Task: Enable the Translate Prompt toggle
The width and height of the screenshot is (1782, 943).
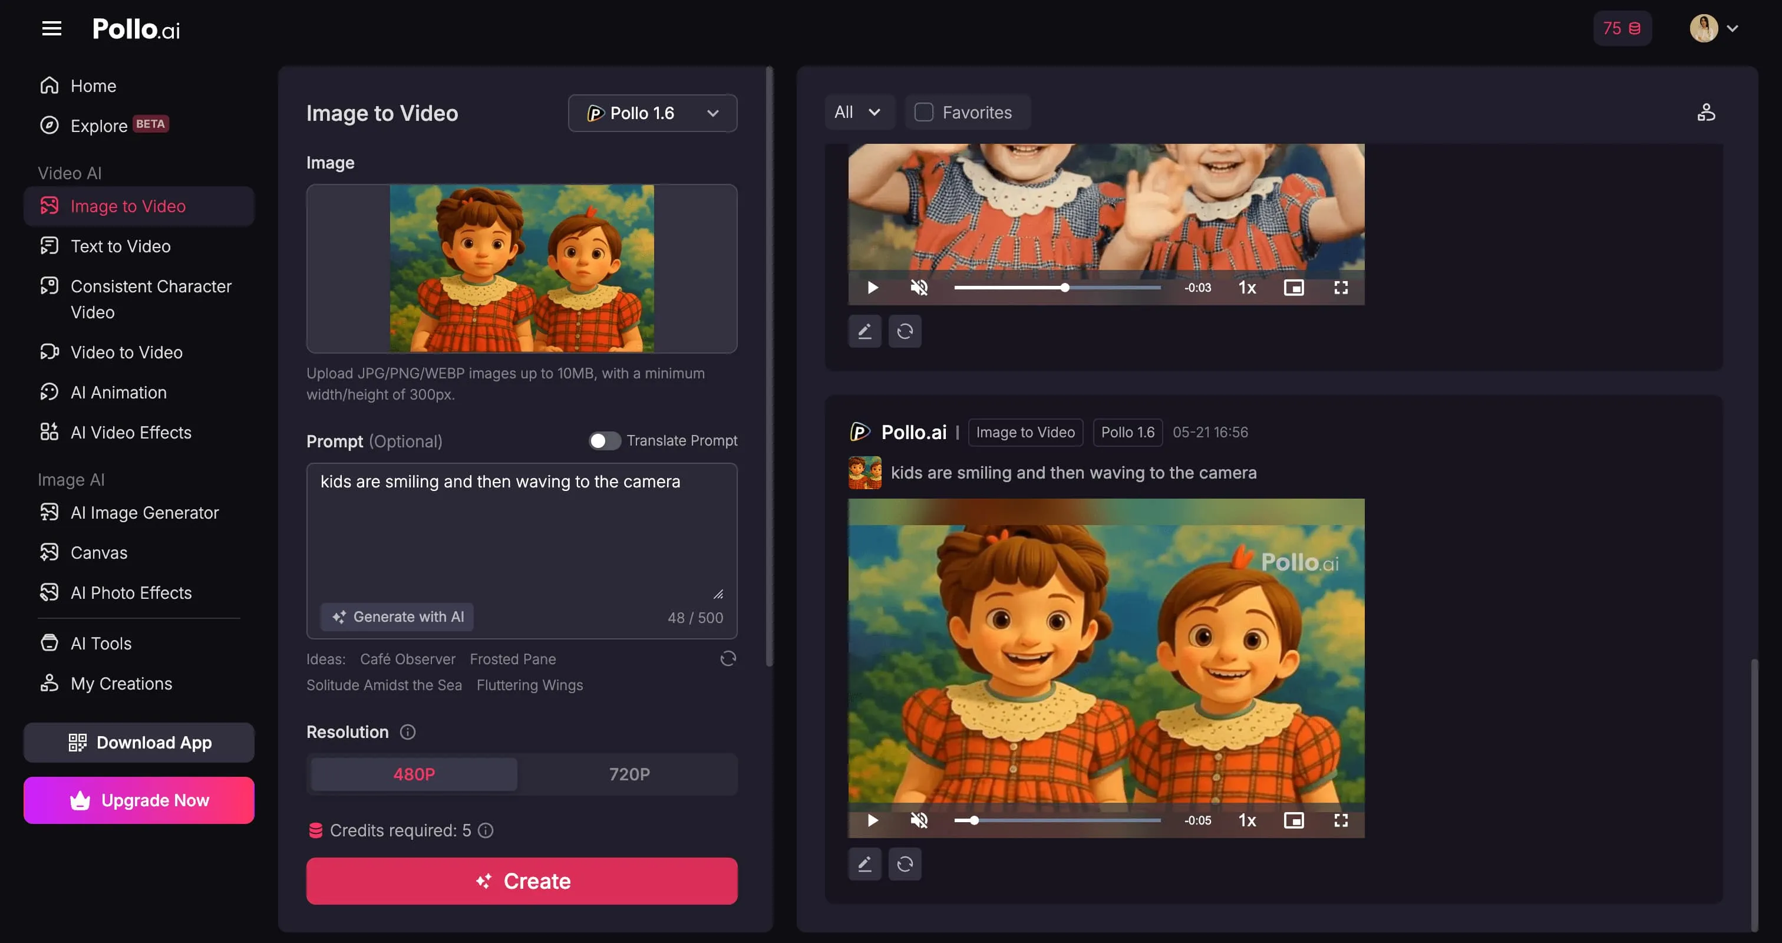Action: coord(604,441)
